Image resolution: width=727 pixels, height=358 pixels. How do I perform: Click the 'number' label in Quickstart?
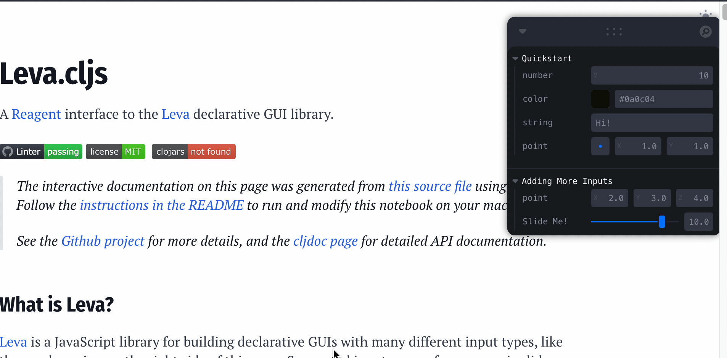pyautogui.click(x=537, y=75)
